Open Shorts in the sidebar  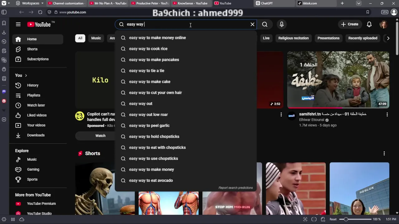[x=38, y=49]
